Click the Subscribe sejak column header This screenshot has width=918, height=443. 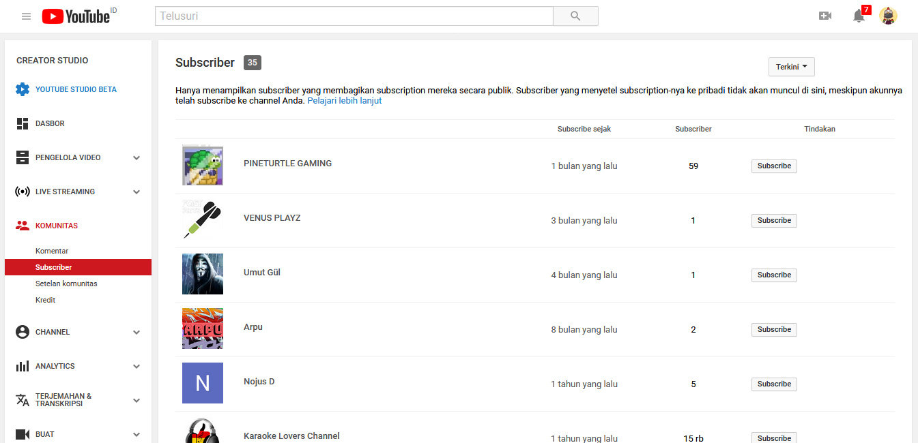tap(584, 129)
